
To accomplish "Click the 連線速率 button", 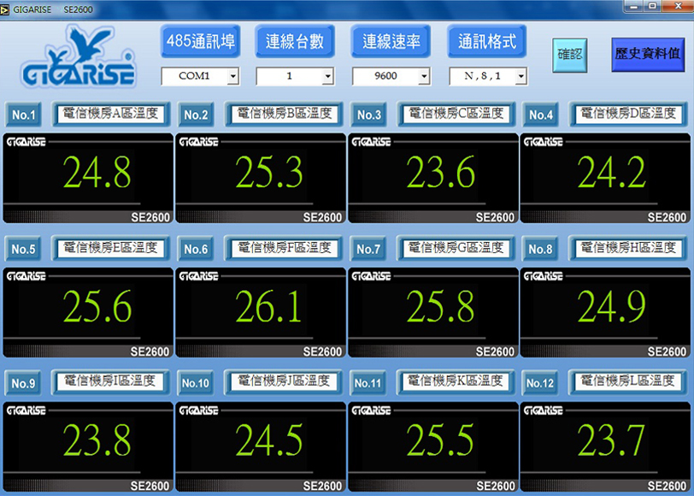I will [391, 41].
